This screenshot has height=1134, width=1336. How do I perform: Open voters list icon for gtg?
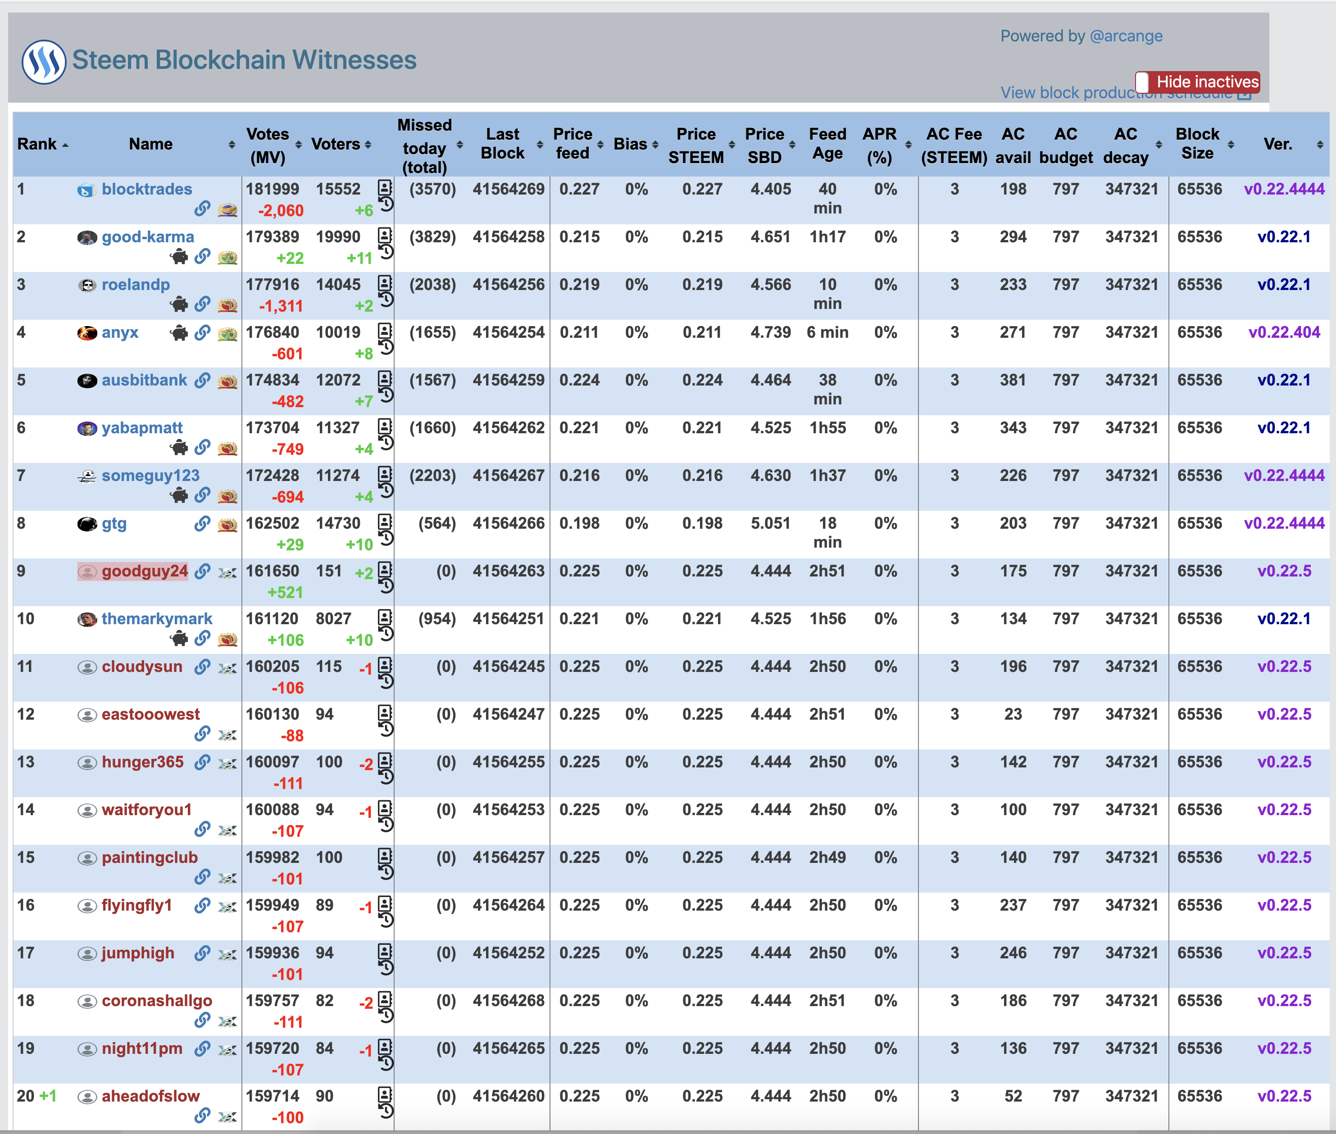(x=385, y=522)
